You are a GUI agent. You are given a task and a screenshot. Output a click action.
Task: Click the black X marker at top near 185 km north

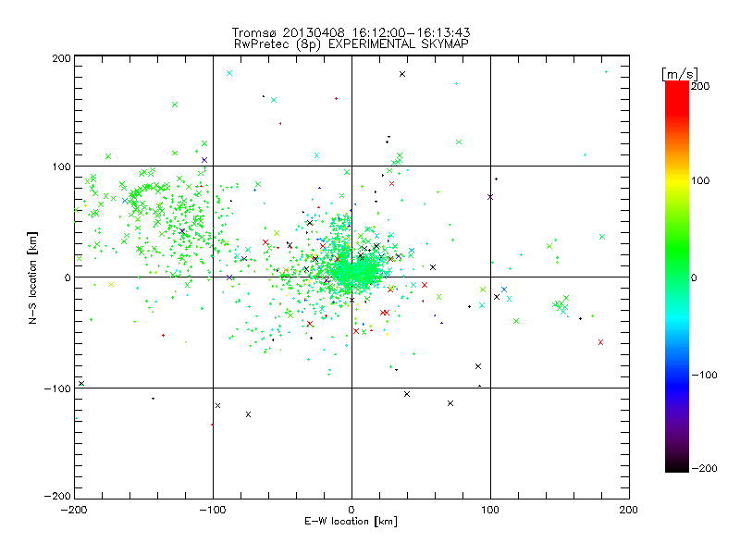(x=402, y=74)
